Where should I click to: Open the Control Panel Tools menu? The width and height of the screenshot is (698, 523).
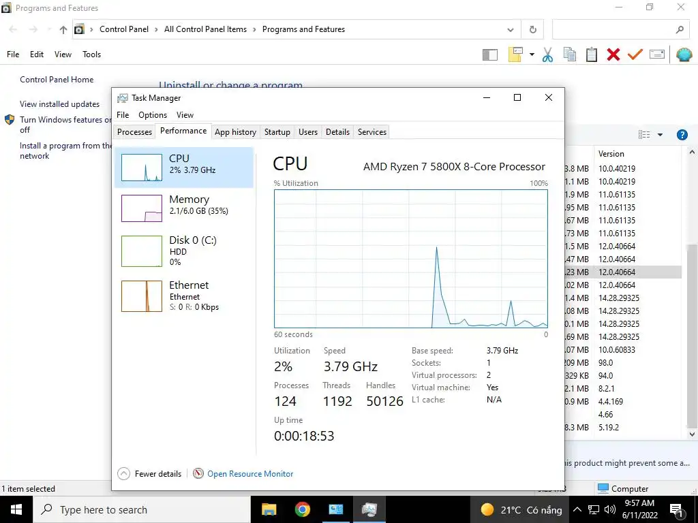tap(91, 54)
